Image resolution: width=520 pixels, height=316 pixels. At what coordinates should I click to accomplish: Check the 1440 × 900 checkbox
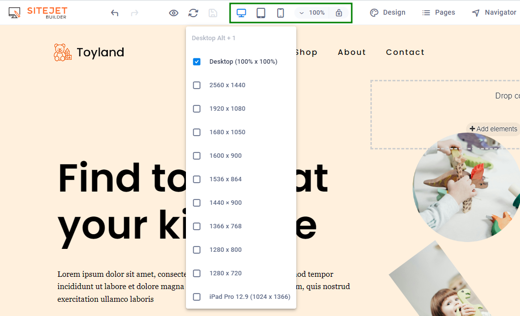197,203
